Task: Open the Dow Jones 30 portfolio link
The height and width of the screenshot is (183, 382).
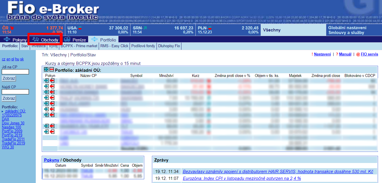Action: (13, 123)
